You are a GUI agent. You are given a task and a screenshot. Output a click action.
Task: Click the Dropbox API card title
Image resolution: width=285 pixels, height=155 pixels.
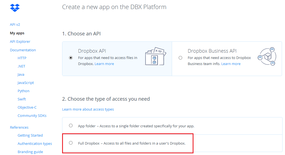(x=92, y=51)
